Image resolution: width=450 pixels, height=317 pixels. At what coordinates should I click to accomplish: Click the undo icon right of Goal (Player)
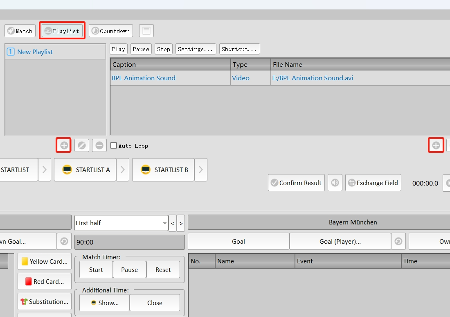click(x=398, y=242)
